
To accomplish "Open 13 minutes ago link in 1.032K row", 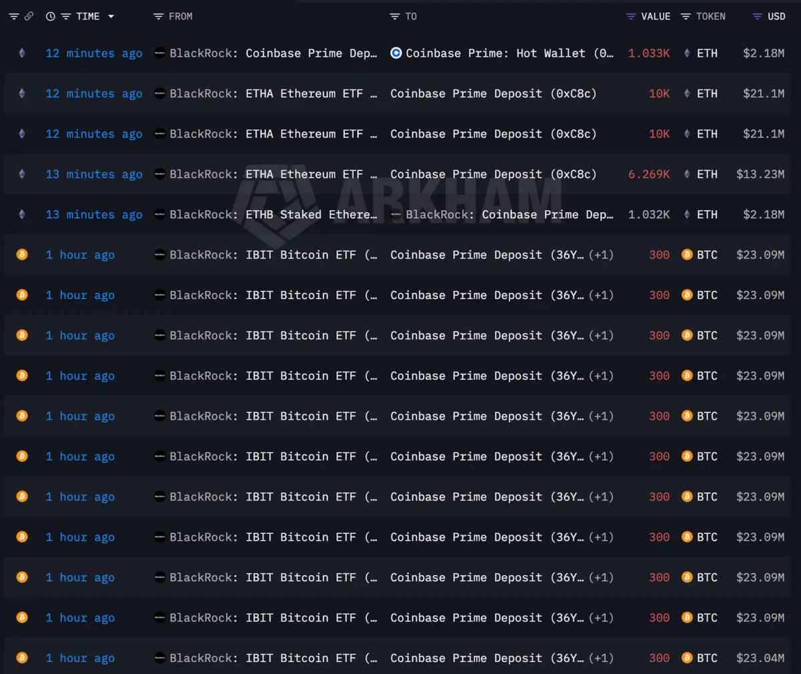I will 94,214.
